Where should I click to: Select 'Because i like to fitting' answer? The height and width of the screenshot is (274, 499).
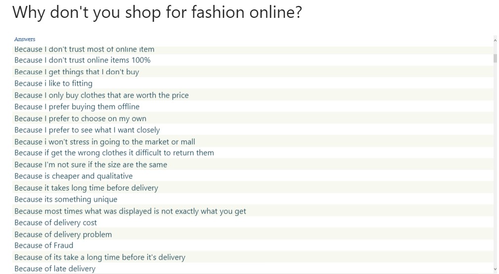pyautogui.click(x=53, y=83)
